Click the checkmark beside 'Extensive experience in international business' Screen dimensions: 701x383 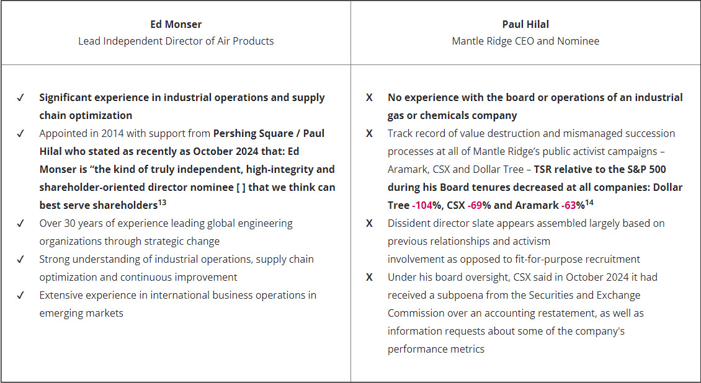tap(20, 295)
